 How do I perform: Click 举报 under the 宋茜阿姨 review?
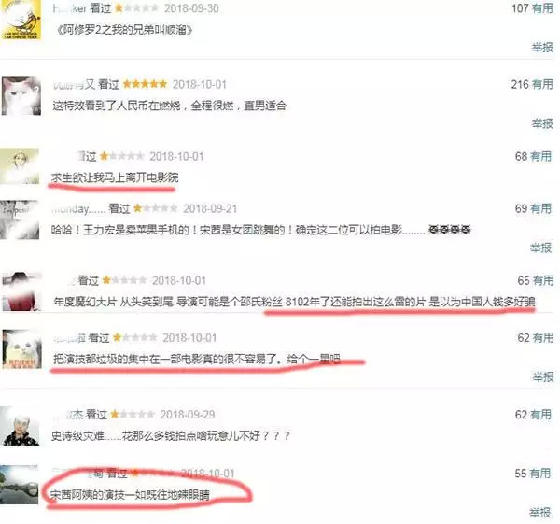tap(540, 513)
